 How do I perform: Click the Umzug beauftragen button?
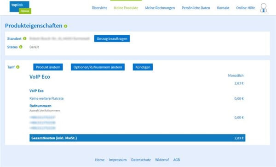(112, 38)
